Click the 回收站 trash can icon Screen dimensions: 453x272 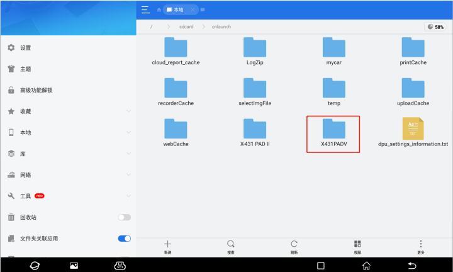[x=11, y=217]
